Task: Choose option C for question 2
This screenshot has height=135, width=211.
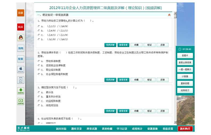Action: pos(39,70)
